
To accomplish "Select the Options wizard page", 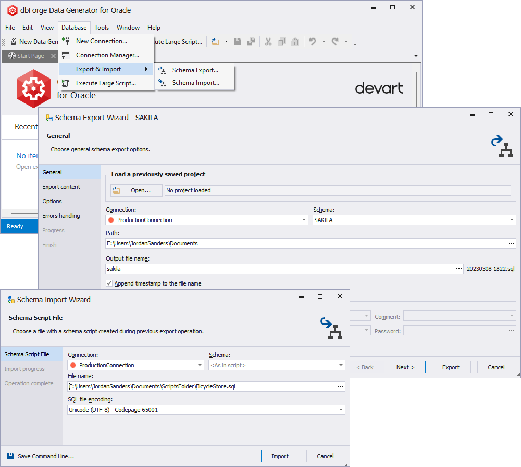I will pyautogui.click(x=70, y=201).
